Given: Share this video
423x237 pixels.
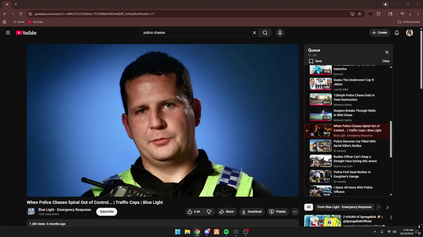Looking at the screenshot, I should point(226,212).
